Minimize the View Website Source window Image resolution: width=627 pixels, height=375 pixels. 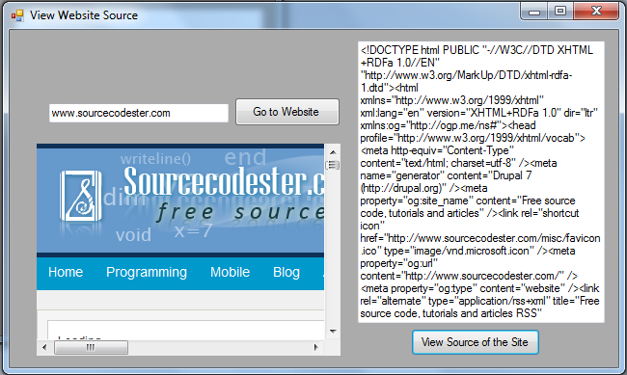click(x=534, y=12)
